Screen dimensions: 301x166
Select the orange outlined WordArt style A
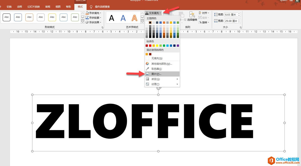click(x=134, y=17)
